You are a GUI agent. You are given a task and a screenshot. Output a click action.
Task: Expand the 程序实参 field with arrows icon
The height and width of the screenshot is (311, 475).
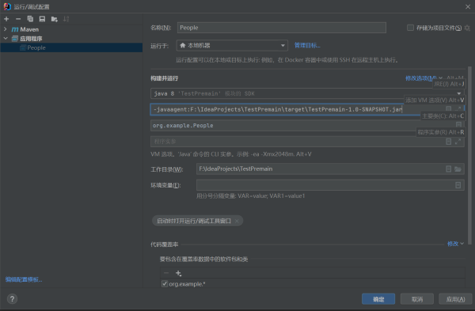click(x=458, y=142)
